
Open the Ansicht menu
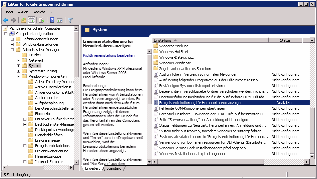click(39, 12)
